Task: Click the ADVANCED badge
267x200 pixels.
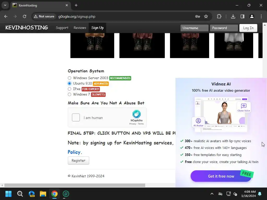Action: point(101,84)
